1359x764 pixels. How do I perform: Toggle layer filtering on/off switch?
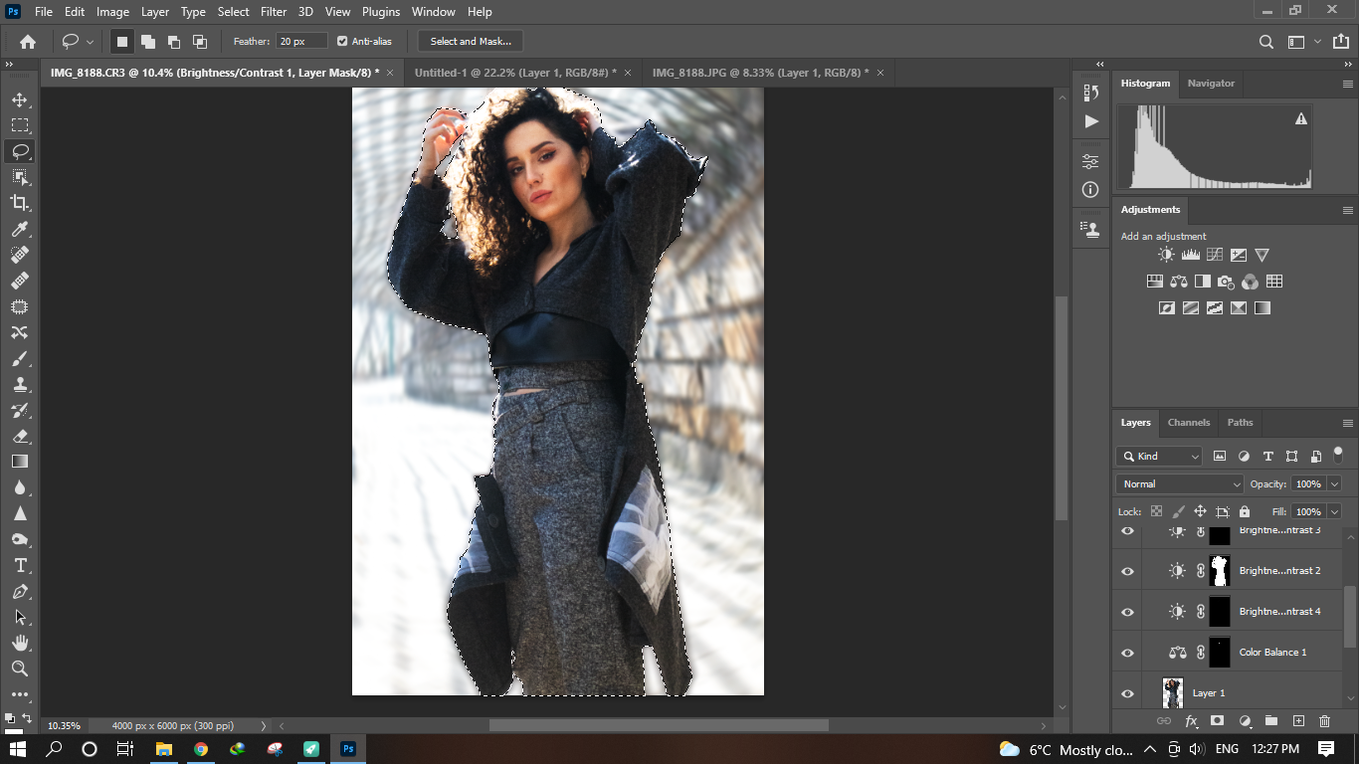click(1338, 455)
